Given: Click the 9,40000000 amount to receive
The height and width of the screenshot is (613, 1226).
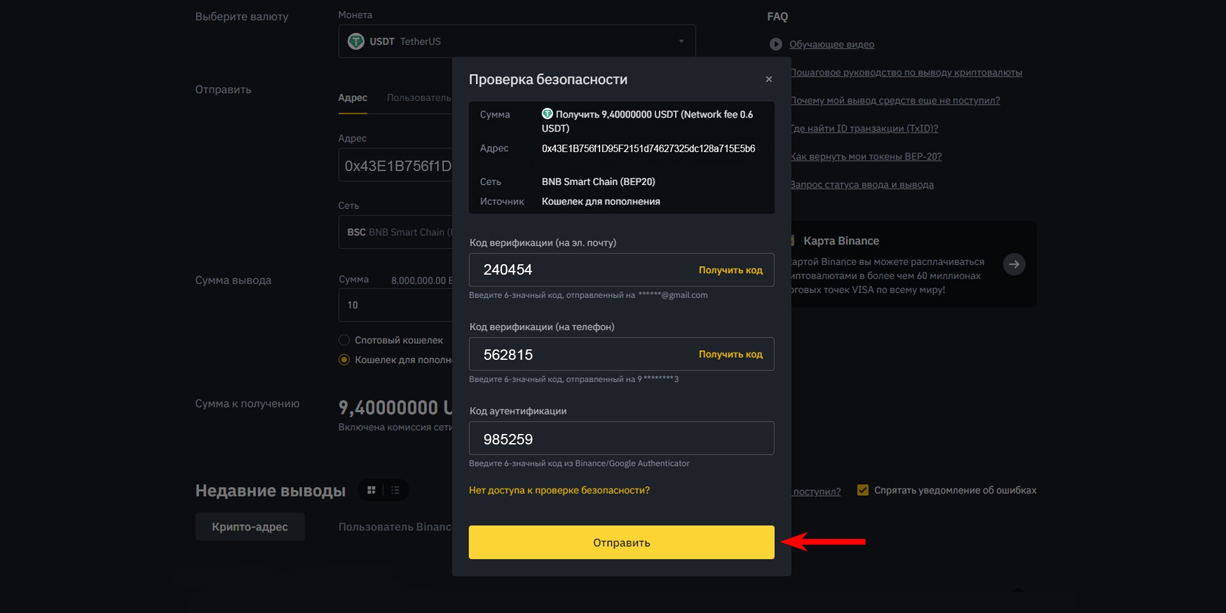Looking at the screenshot, I should point(395,408).
